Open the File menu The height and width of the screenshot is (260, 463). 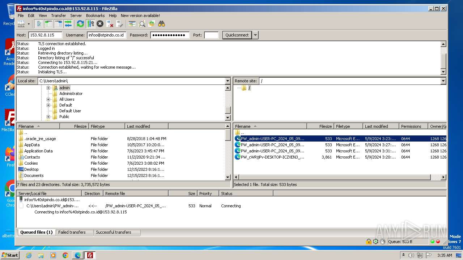coord(21,16)
